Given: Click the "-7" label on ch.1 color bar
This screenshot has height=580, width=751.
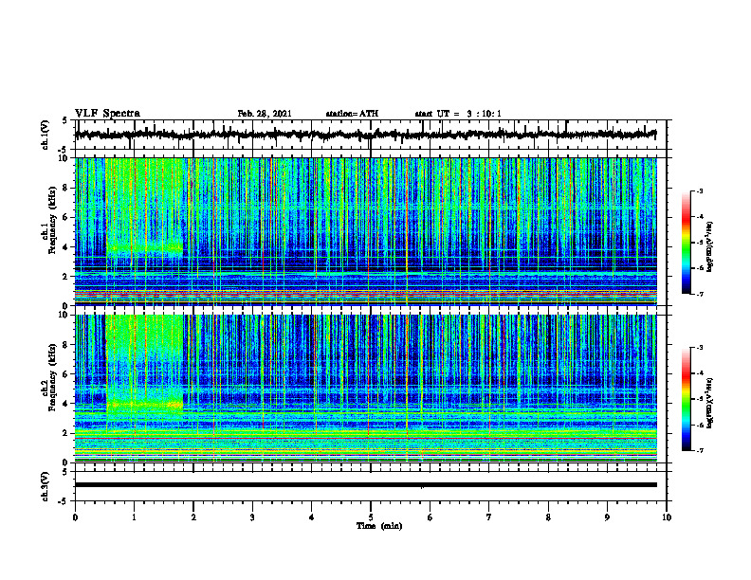Looking at the screenshot, I should pyautogui.click(x=700, y=294).
